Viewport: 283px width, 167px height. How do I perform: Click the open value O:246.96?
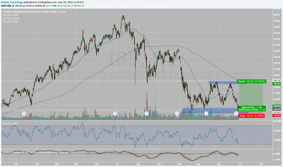click(x=48, y=6)
